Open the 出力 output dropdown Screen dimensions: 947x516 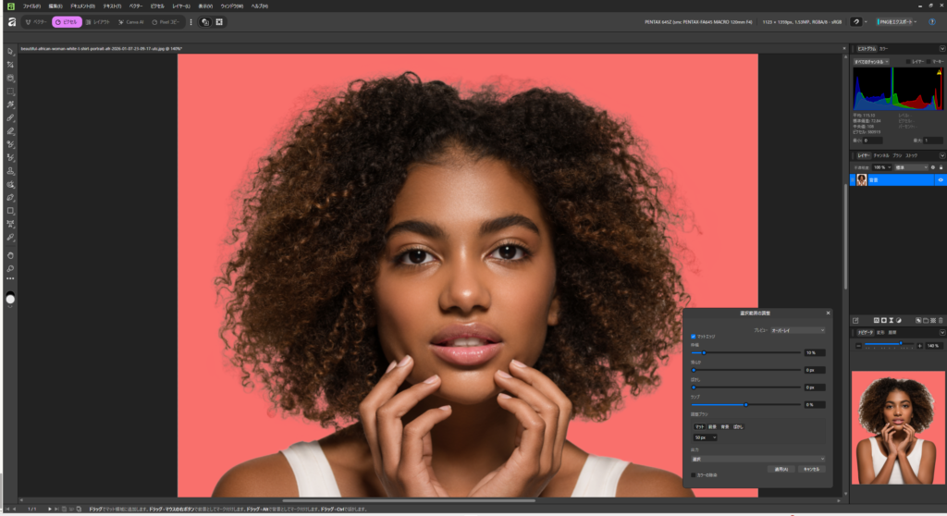757,459
